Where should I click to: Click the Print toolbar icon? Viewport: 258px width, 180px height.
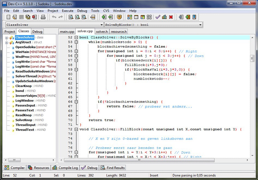[43, 17]
